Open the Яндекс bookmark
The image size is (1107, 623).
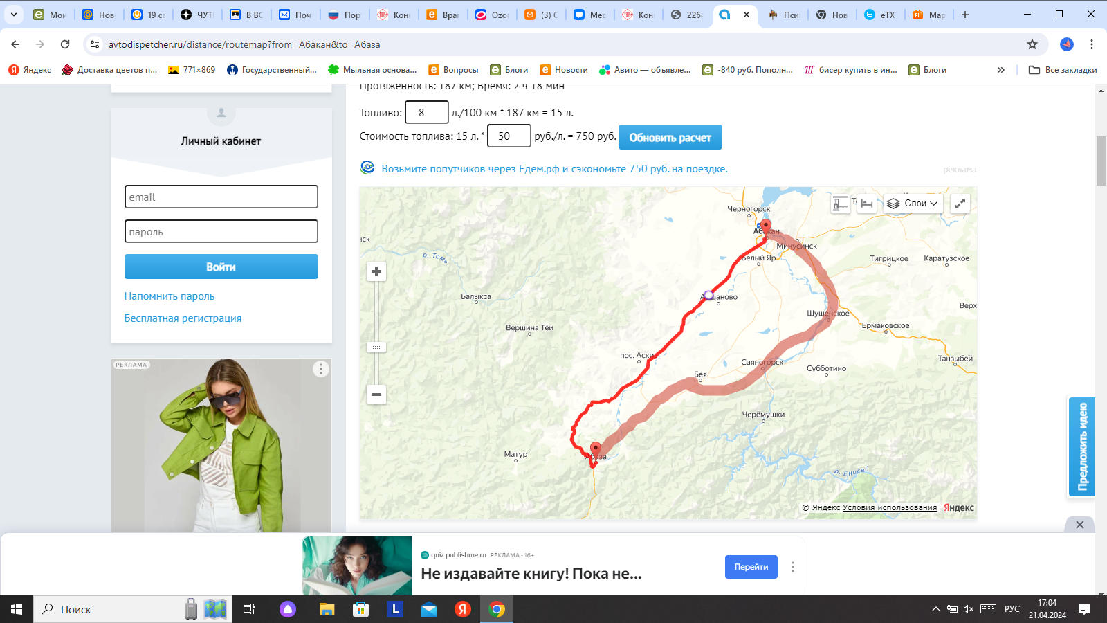(x=30, y=70)
